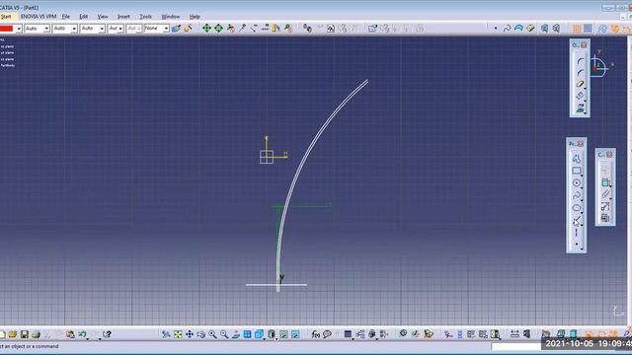Select the Pan tool in view toolbar
The height and width of the screenshot is (355, 632).
pyautogui.click(x=189, y=334)
